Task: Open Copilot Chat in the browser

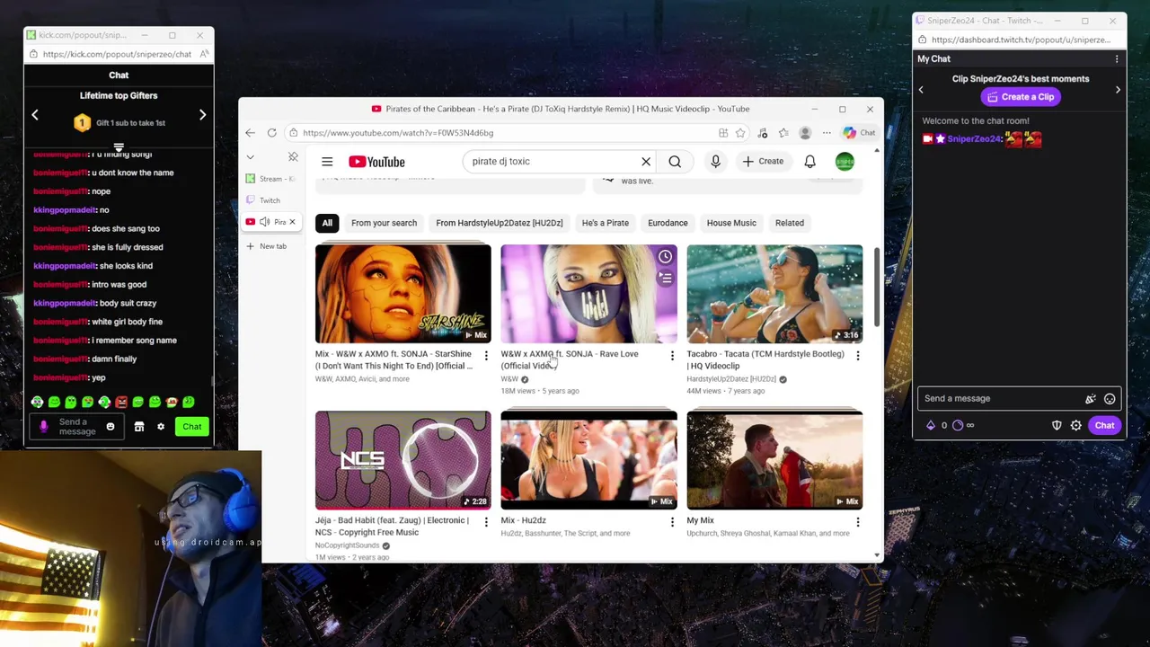Action: click(x=859, y=133)
